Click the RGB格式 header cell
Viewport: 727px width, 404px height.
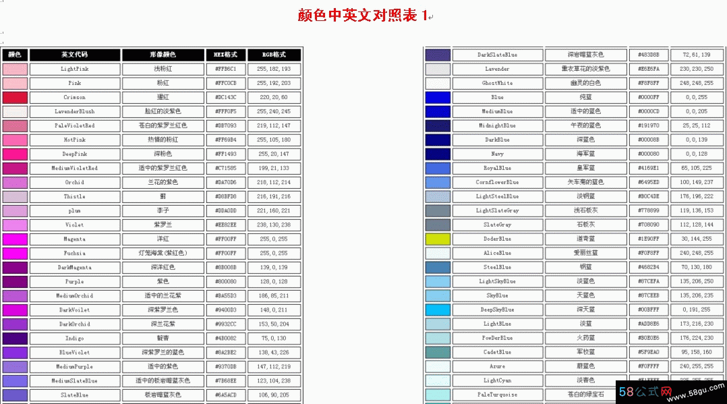[x=274, y=55]
